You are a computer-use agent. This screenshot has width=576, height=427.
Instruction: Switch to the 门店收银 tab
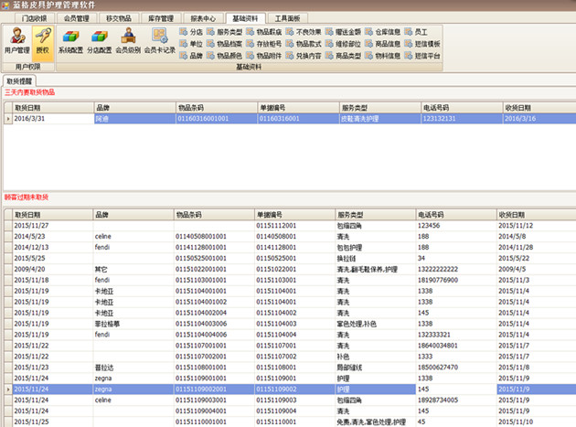pos(34,17)
